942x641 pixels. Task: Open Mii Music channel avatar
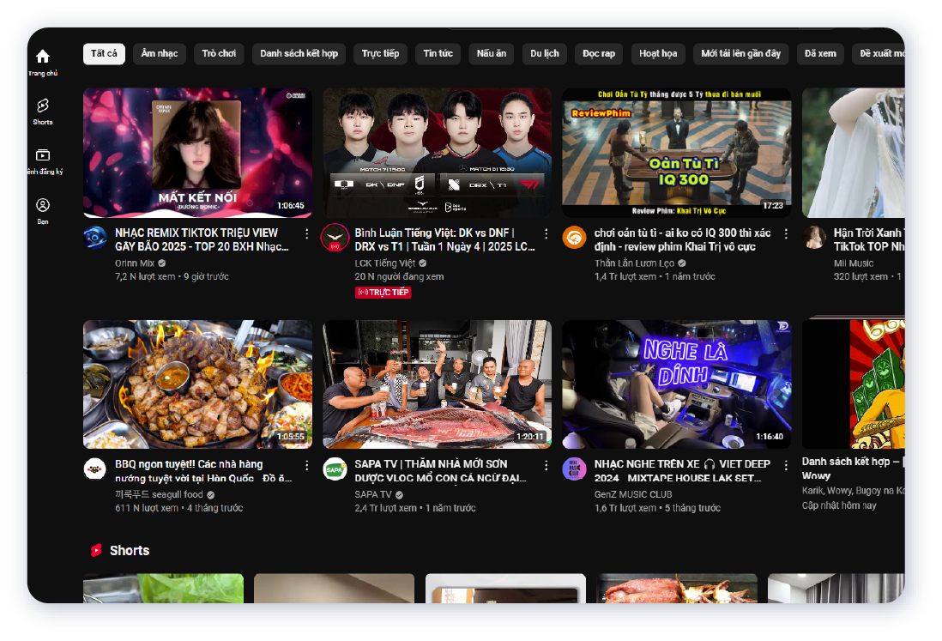click(x=814, y=238)
